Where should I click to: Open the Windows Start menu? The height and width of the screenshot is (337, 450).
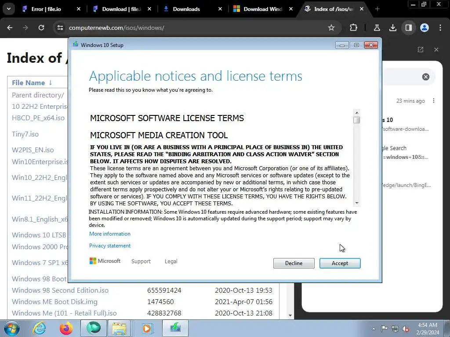(x=11, y=328)
